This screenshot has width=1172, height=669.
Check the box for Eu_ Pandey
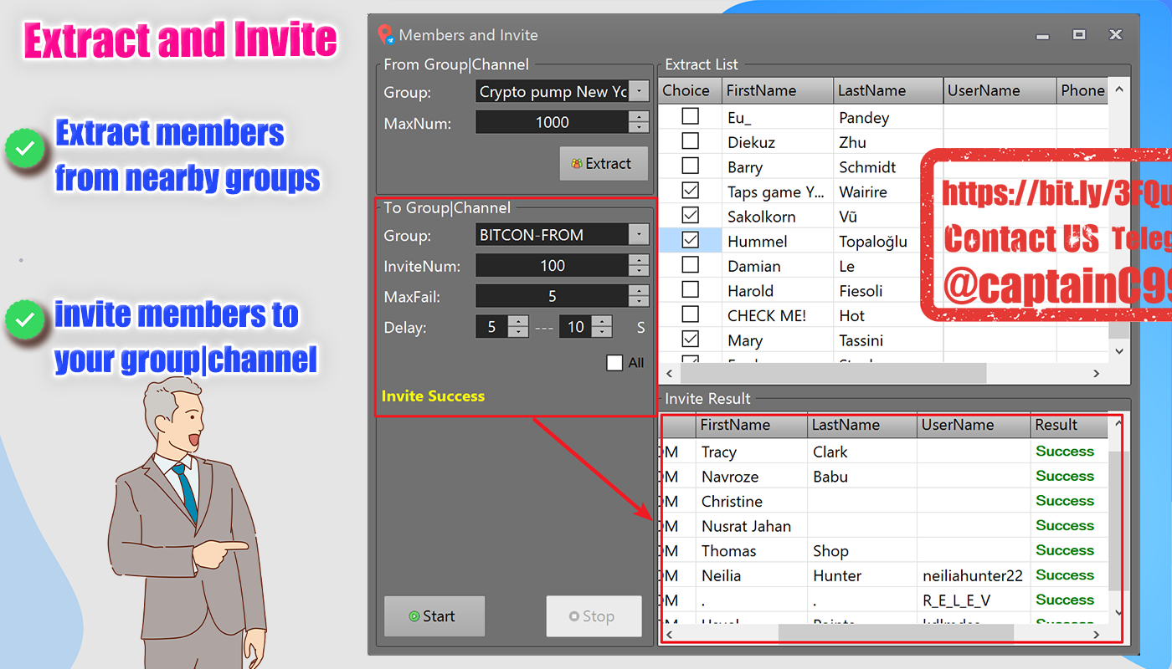point(691,116)
